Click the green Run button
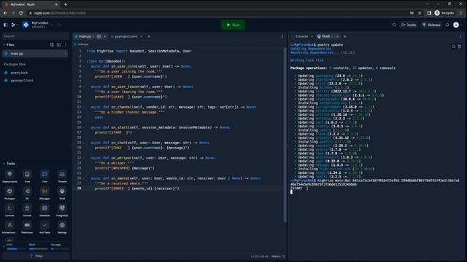467x262 pixels. 233,25
